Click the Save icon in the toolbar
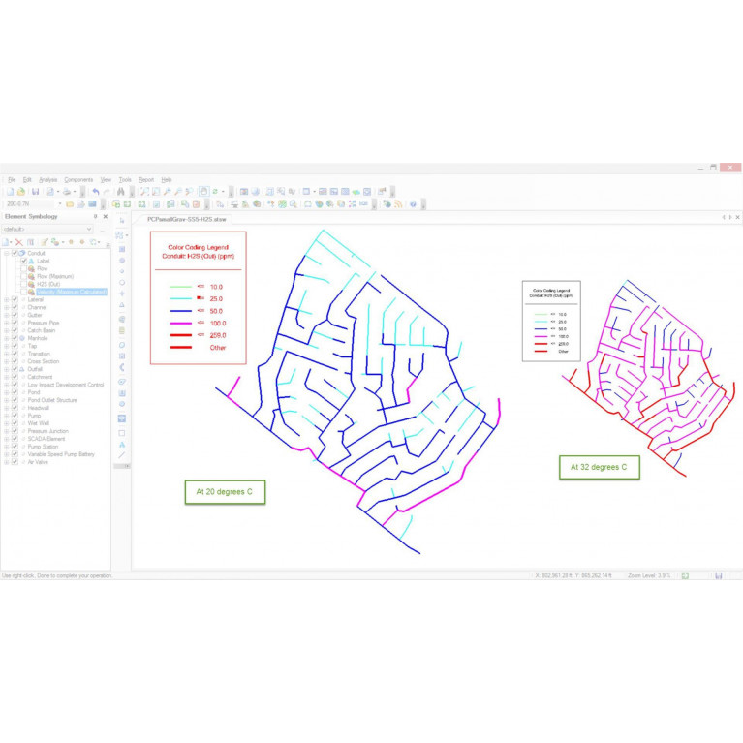743x743 pixels. [36, 192]
